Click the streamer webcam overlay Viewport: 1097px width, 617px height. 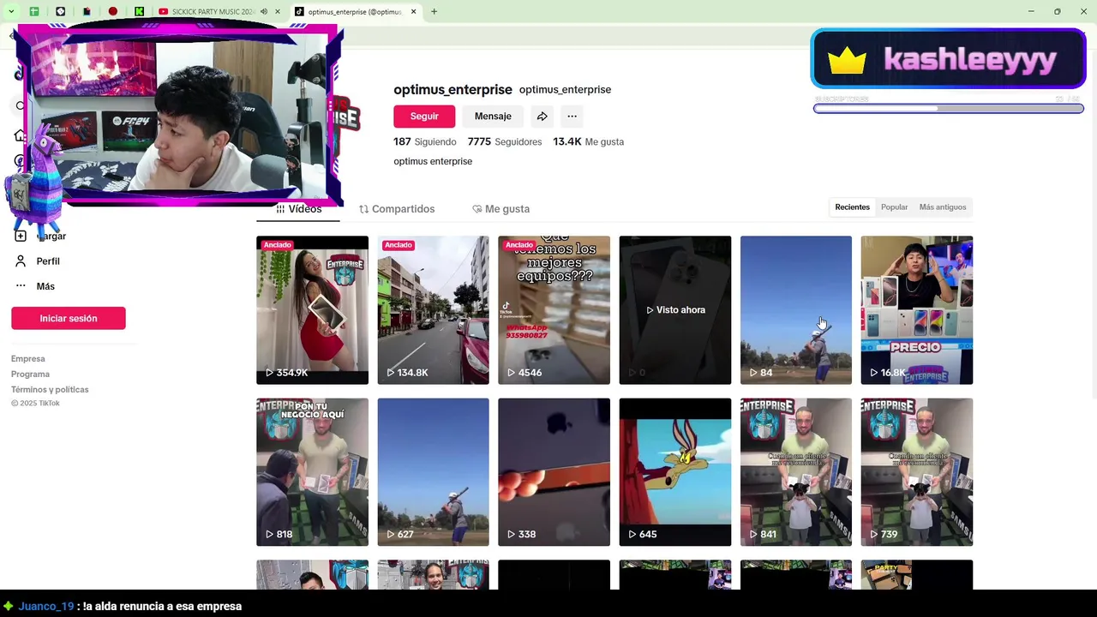pyautogui.click(x=179, y=115)
